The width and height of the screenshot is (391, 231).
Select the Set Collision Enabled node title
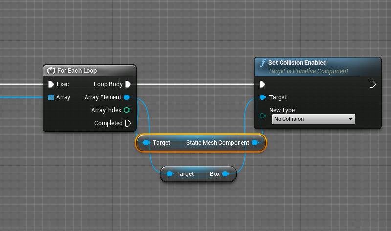point(297,63)
